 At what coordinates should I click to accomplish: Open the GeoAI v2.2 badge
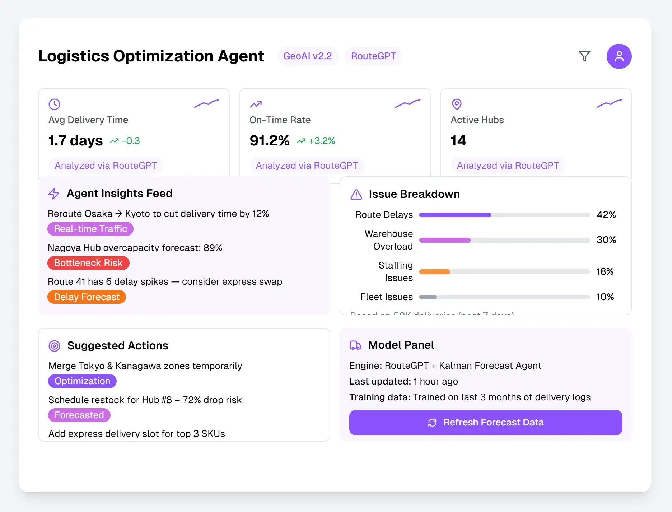tap(308, 56)
